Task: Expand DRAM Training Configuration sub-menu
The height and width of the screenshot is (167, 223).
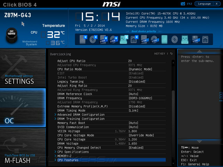Action: point(81,119)
